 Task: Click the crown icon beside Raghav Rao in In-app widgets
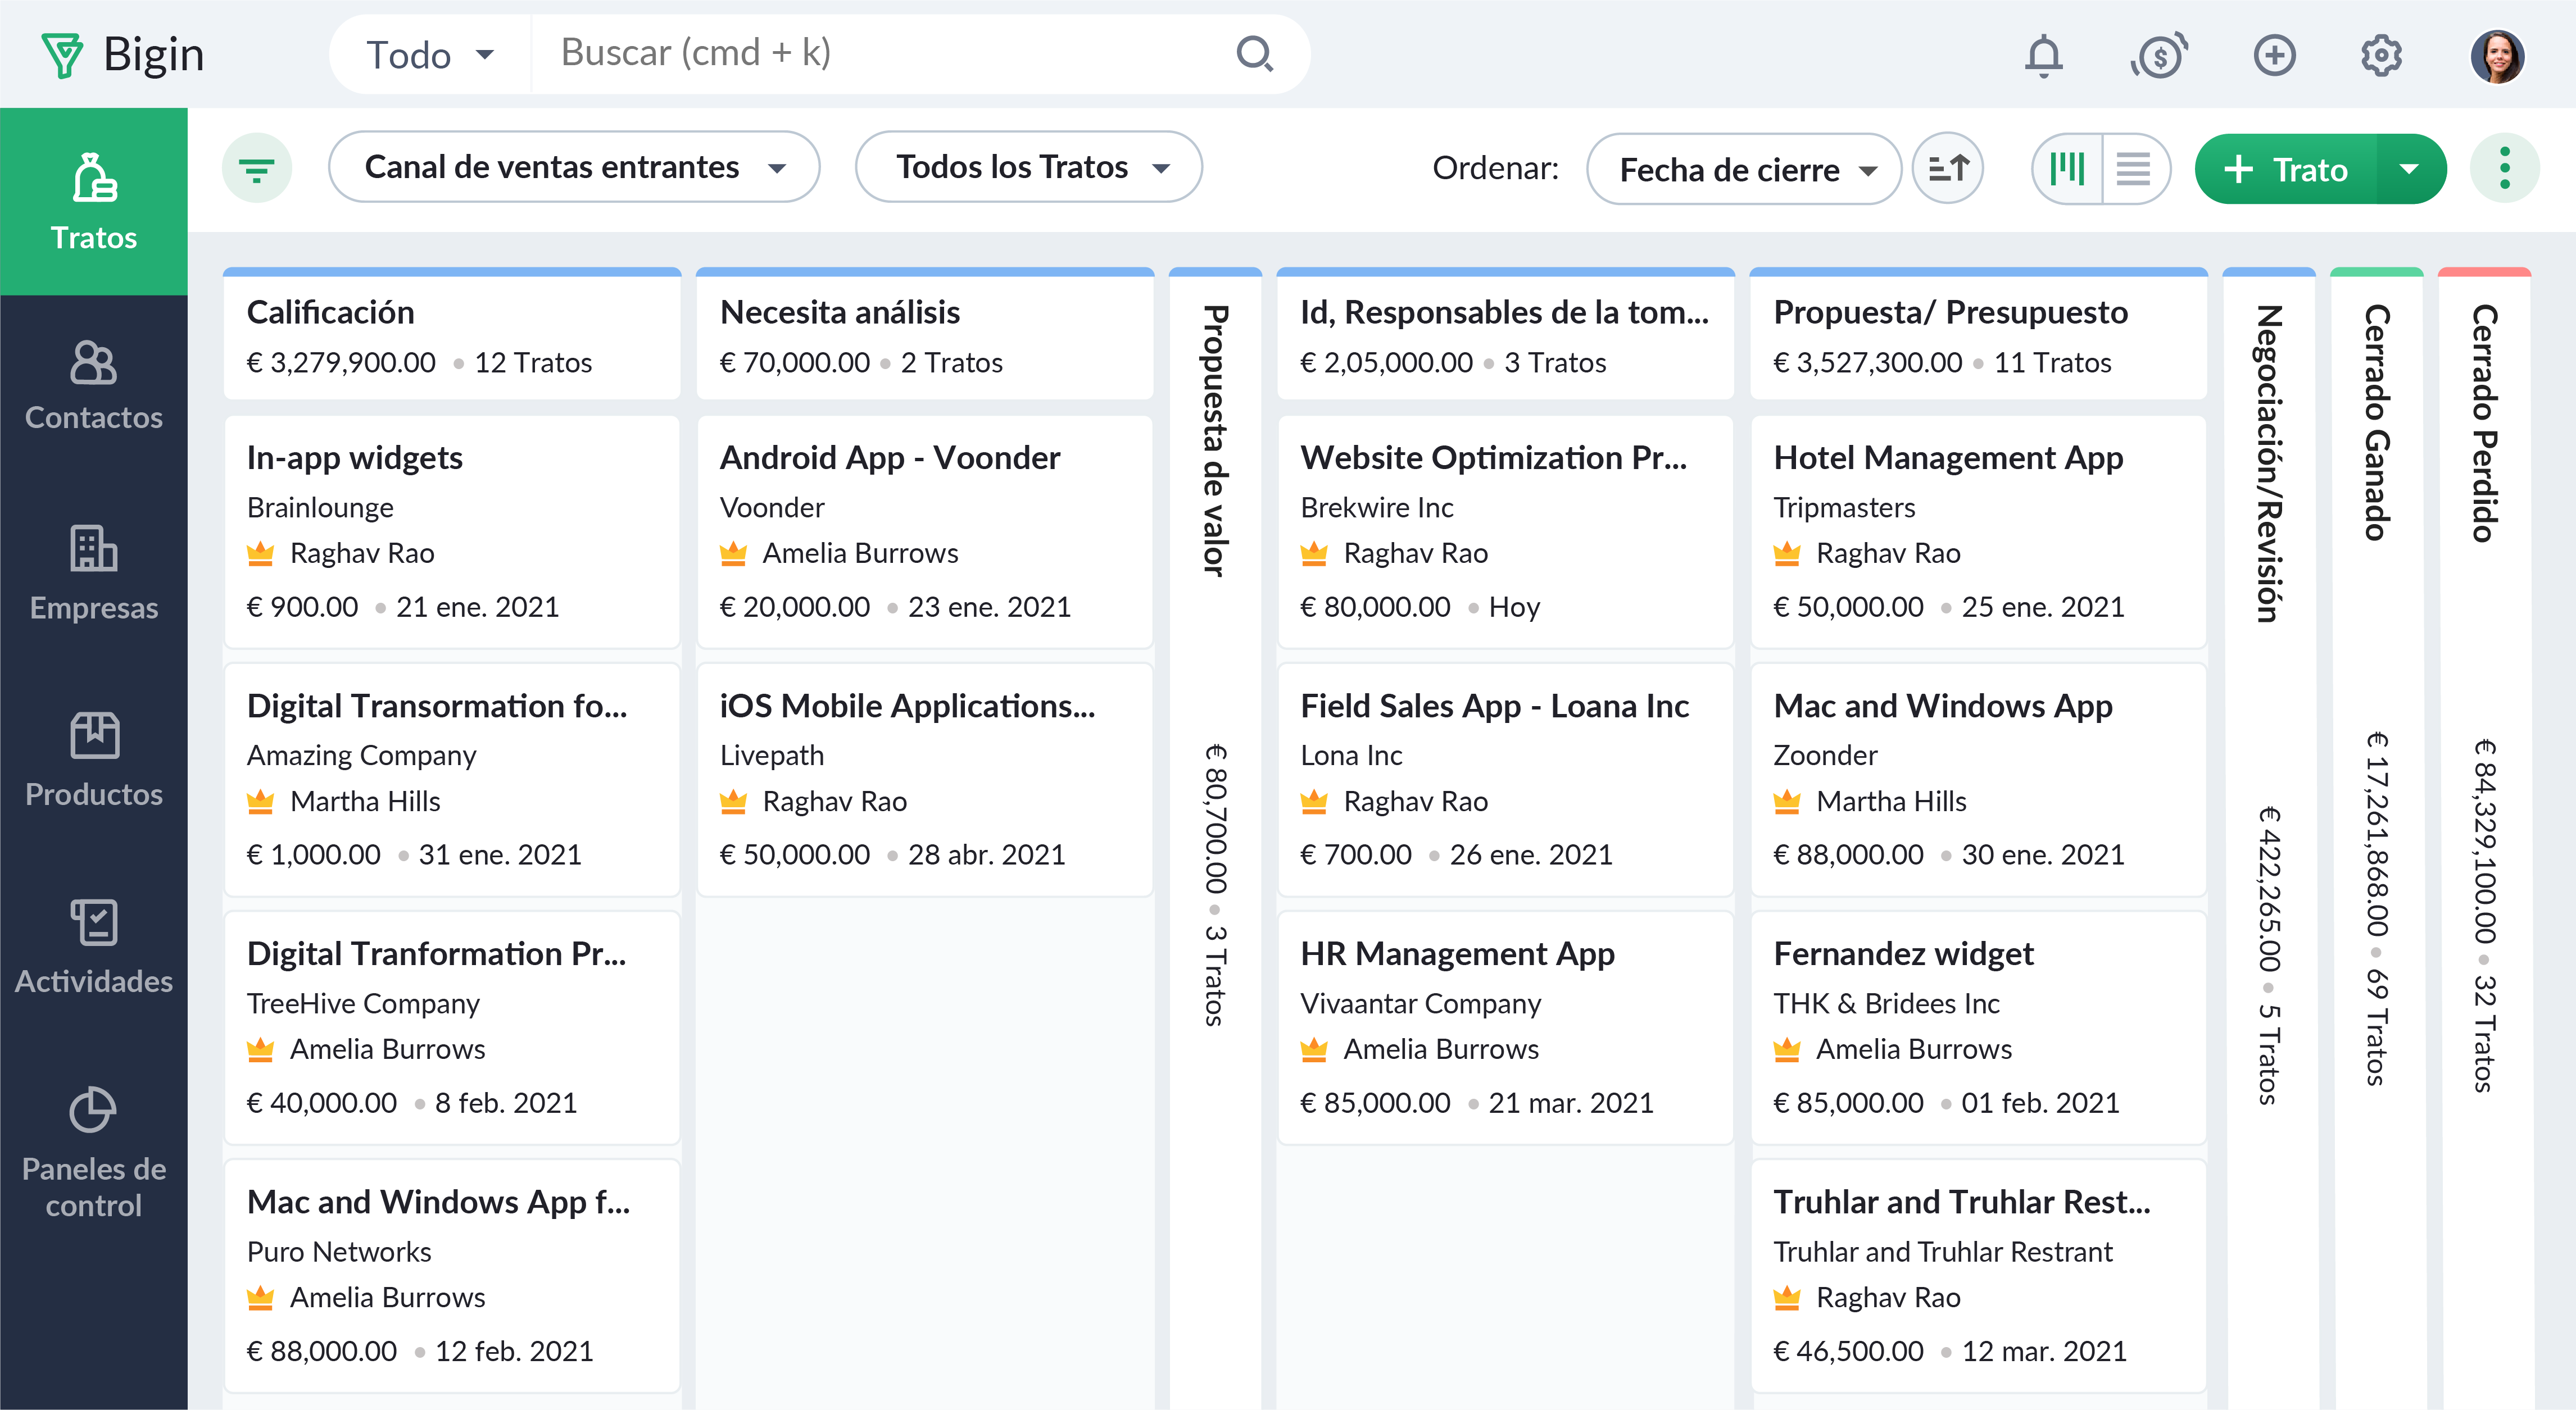click(260, 553)
